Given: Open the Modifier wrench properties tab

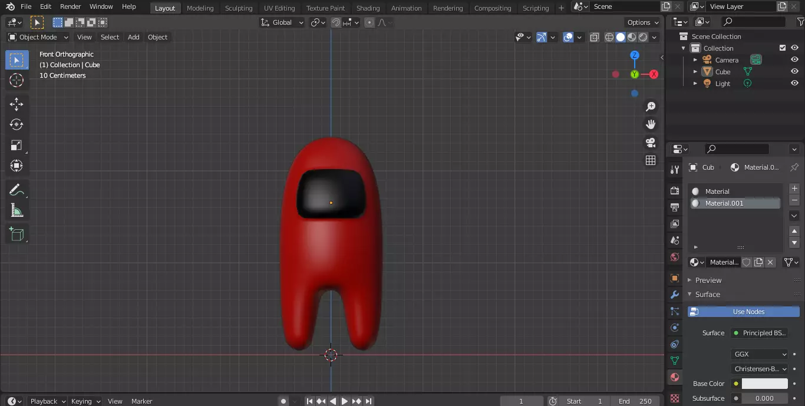Looking at the screenshot, I should coord(675,294).
